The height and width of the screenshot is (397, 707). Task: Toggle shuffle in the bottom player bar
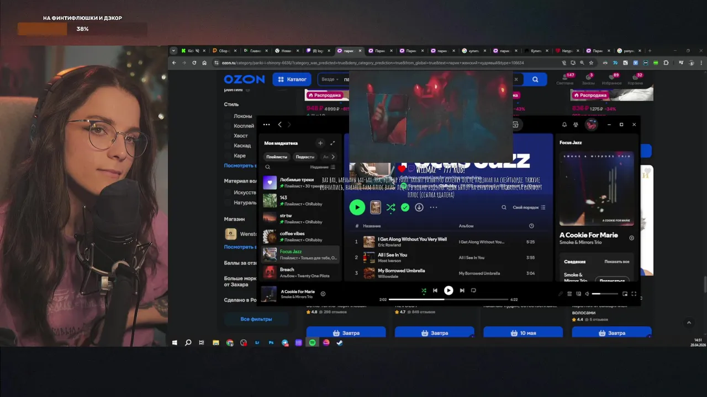click(424, 291)
